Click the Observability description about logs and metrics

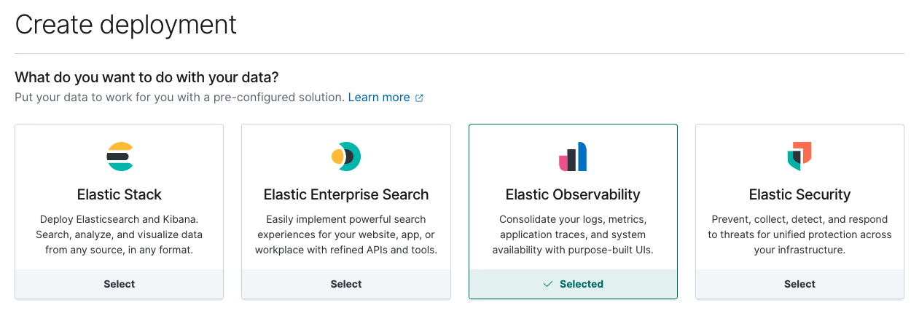click(x=573, y=234)
